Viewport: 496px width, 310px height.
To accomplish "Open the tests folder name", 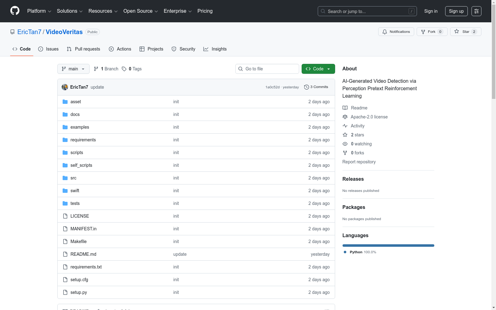I will 75,203.
